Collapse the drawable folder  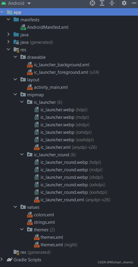15,57
